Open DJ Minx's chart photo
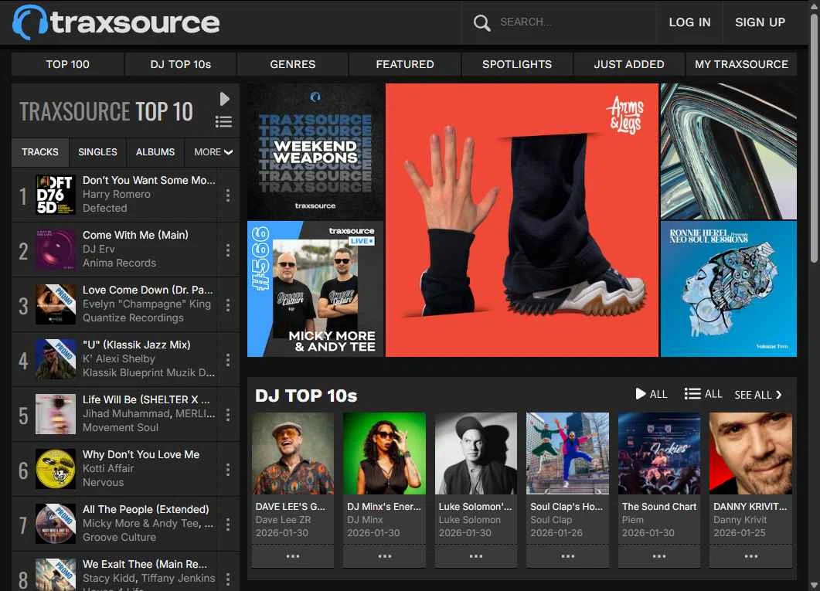This screenshot has height=591, width=820. [x=384, y=453]
